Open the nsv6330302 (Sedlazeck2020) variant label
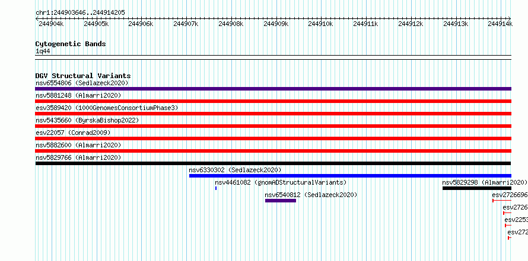This screenshot has height=261, width=528. pyautogui.click(x=235, y=170)
